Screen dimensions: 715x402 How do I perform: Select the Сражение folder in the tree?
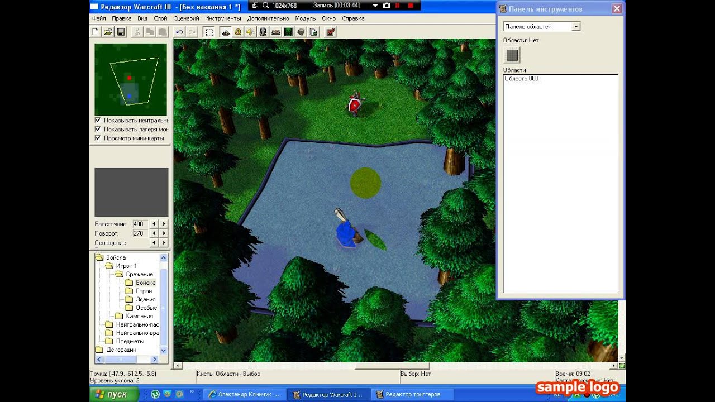(x=139, y=275)
